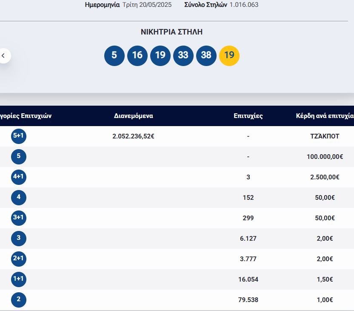The image size is (354, 311).
Task: Click the Διανεμόμενα column header
Action: pos(133,116)
